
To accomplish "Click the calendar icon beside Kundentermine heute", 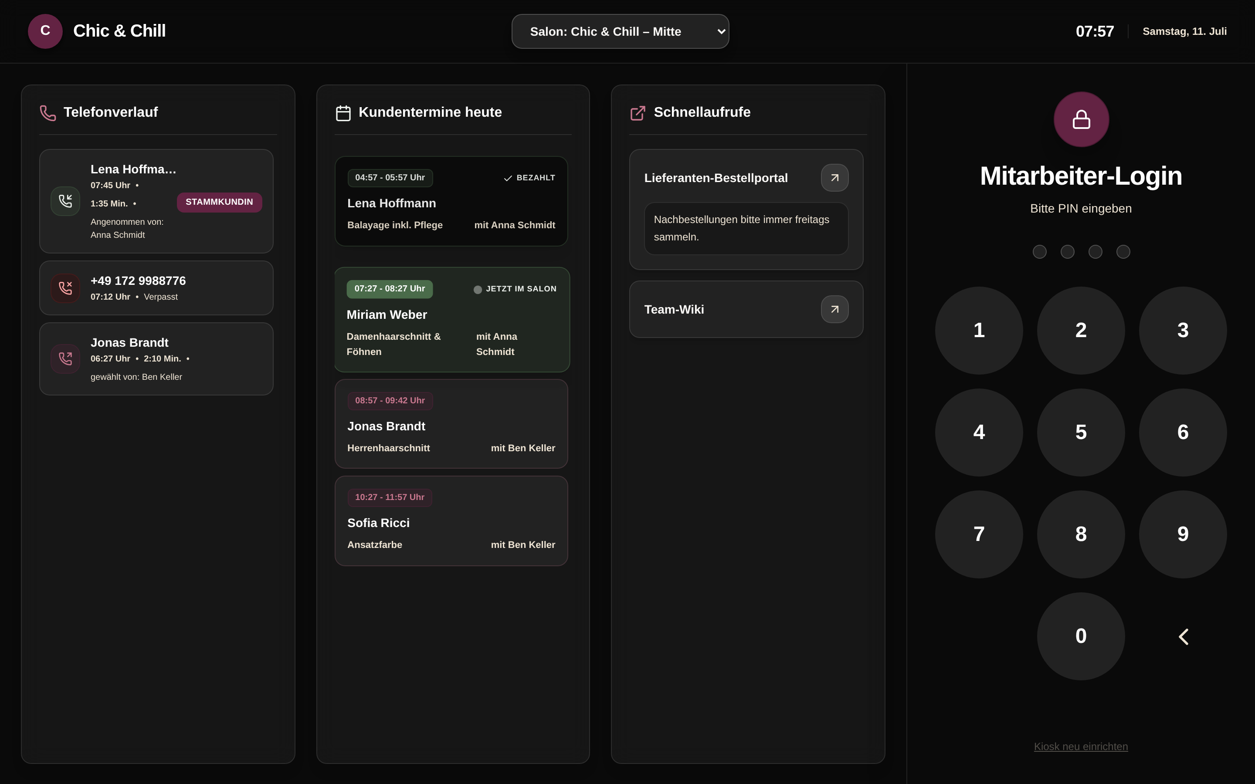I will 343,112.
